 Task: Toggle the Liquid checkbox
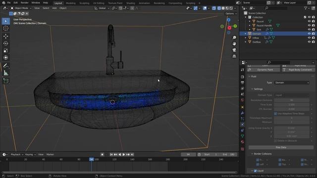click(256, 171)
